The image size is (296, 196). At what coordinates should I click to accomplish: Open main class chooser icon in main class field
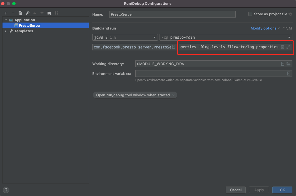pyautogui.click(x=174, y=47)
